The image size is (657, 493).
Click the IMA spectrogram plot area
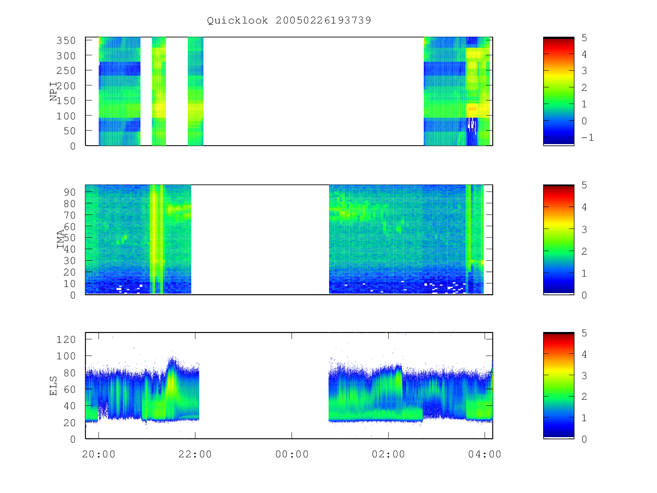pyautogui.click(x=289, y=240)
